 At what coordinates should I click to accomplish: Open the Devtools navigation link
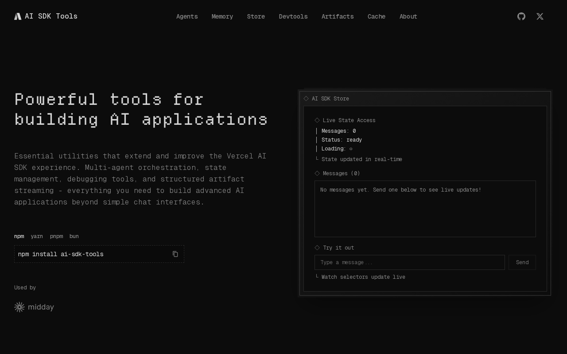293,16
